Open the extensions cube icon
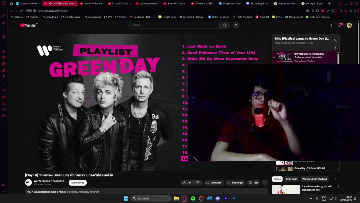This screenshot has width=360, height=203. tap(340, 11)
